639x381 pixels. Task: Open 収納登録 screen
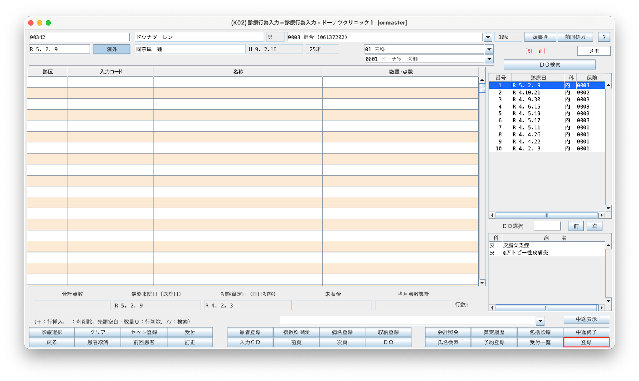(x=388, y=332)
